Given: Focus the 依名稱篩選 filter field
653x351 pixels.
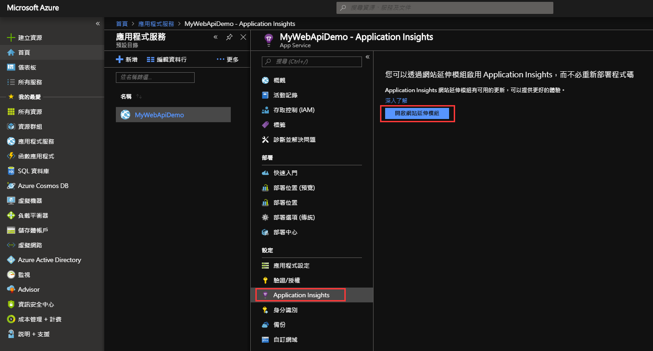Looking at the screenshot, I should [x=155, y=77].
